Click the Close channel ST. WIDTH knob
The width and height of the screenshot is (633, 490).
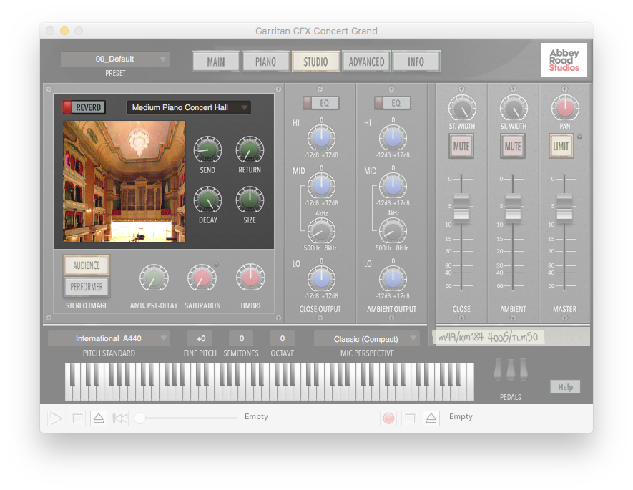click(462, 108)
